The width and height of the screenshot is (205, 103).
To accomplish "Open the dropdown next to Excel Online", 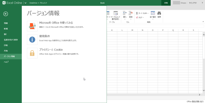I will [x=25, y=3].
